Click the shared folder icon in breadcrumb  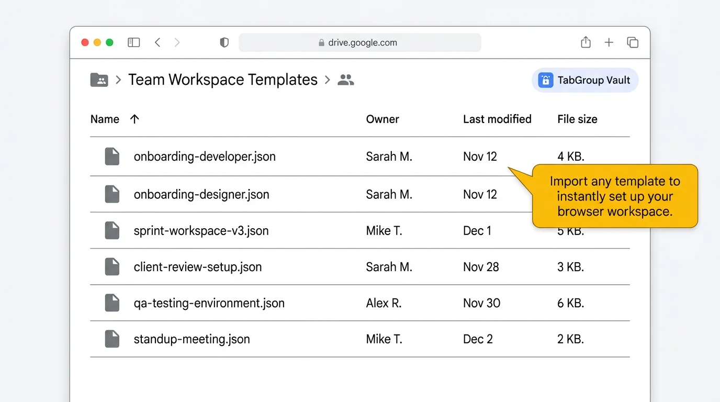[x=99, y=80]
